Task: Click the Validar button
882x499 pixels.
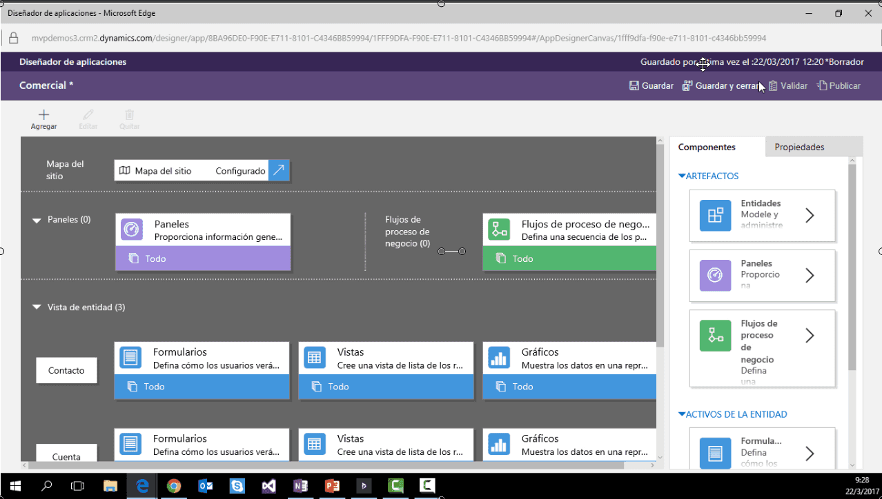Action: click(x=787, y=86)
